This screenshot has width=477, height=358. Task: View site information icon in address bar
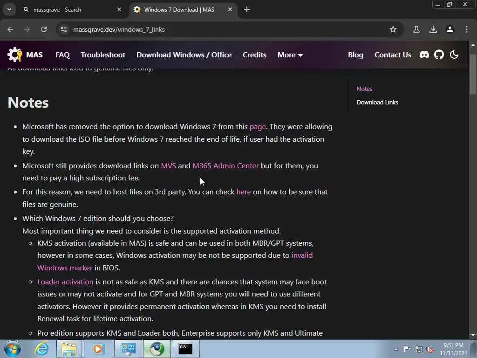click(63, 29)
